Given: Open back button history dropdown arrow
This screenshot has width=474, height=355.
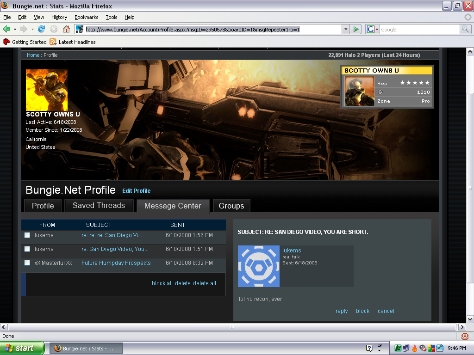Looking at the screenshot, I should (14, 29).
